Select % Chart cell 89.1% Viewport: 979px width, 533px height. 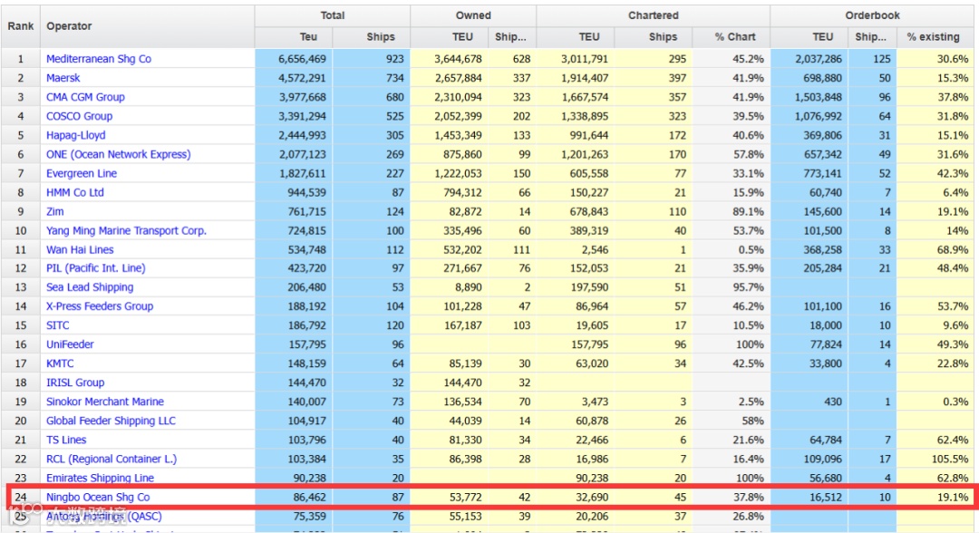(732, 211)
